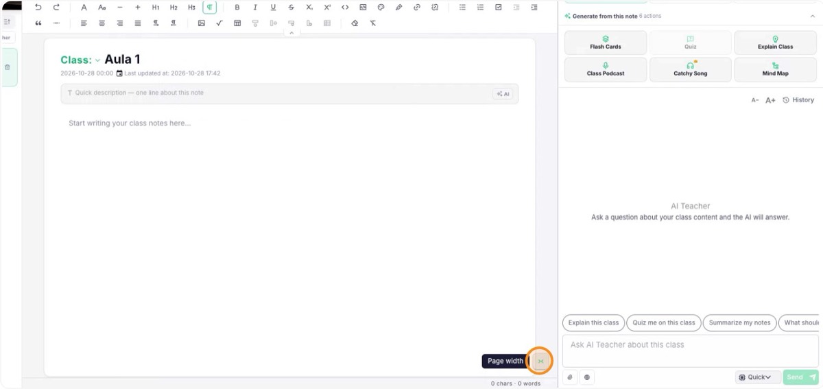
Task: Click the delete trash icon in sidebar
Action: 8,67
